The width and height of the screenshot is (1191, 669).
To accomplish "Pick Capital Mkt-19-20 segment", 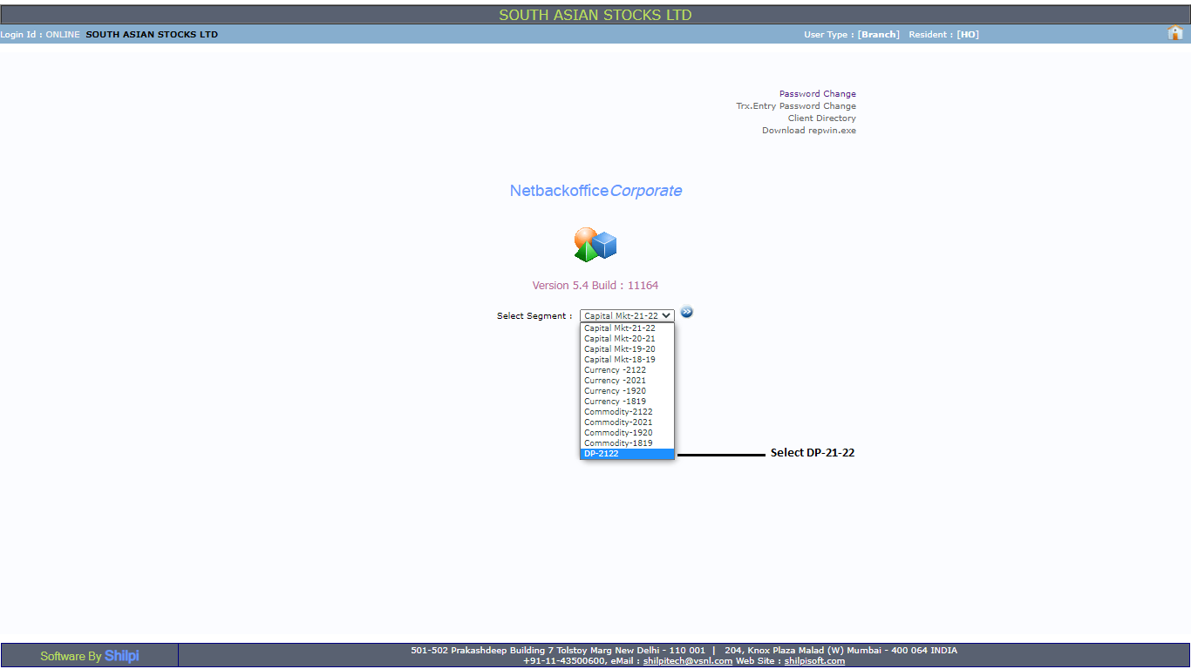I will pos(620,349).
